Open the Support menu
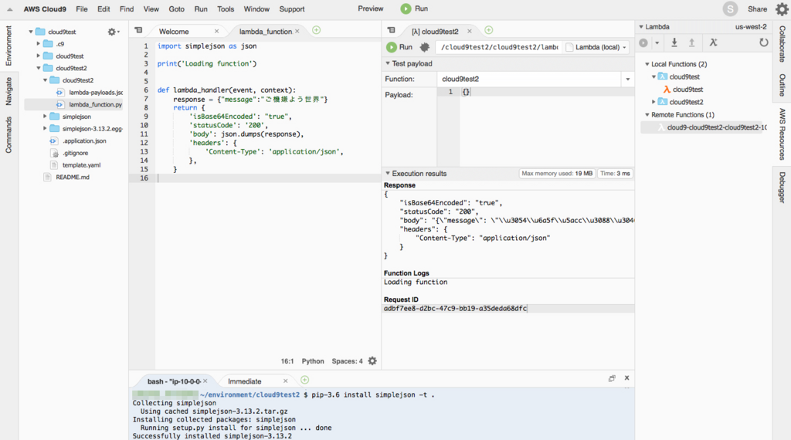791x440 pixels. tap(291, 9)
